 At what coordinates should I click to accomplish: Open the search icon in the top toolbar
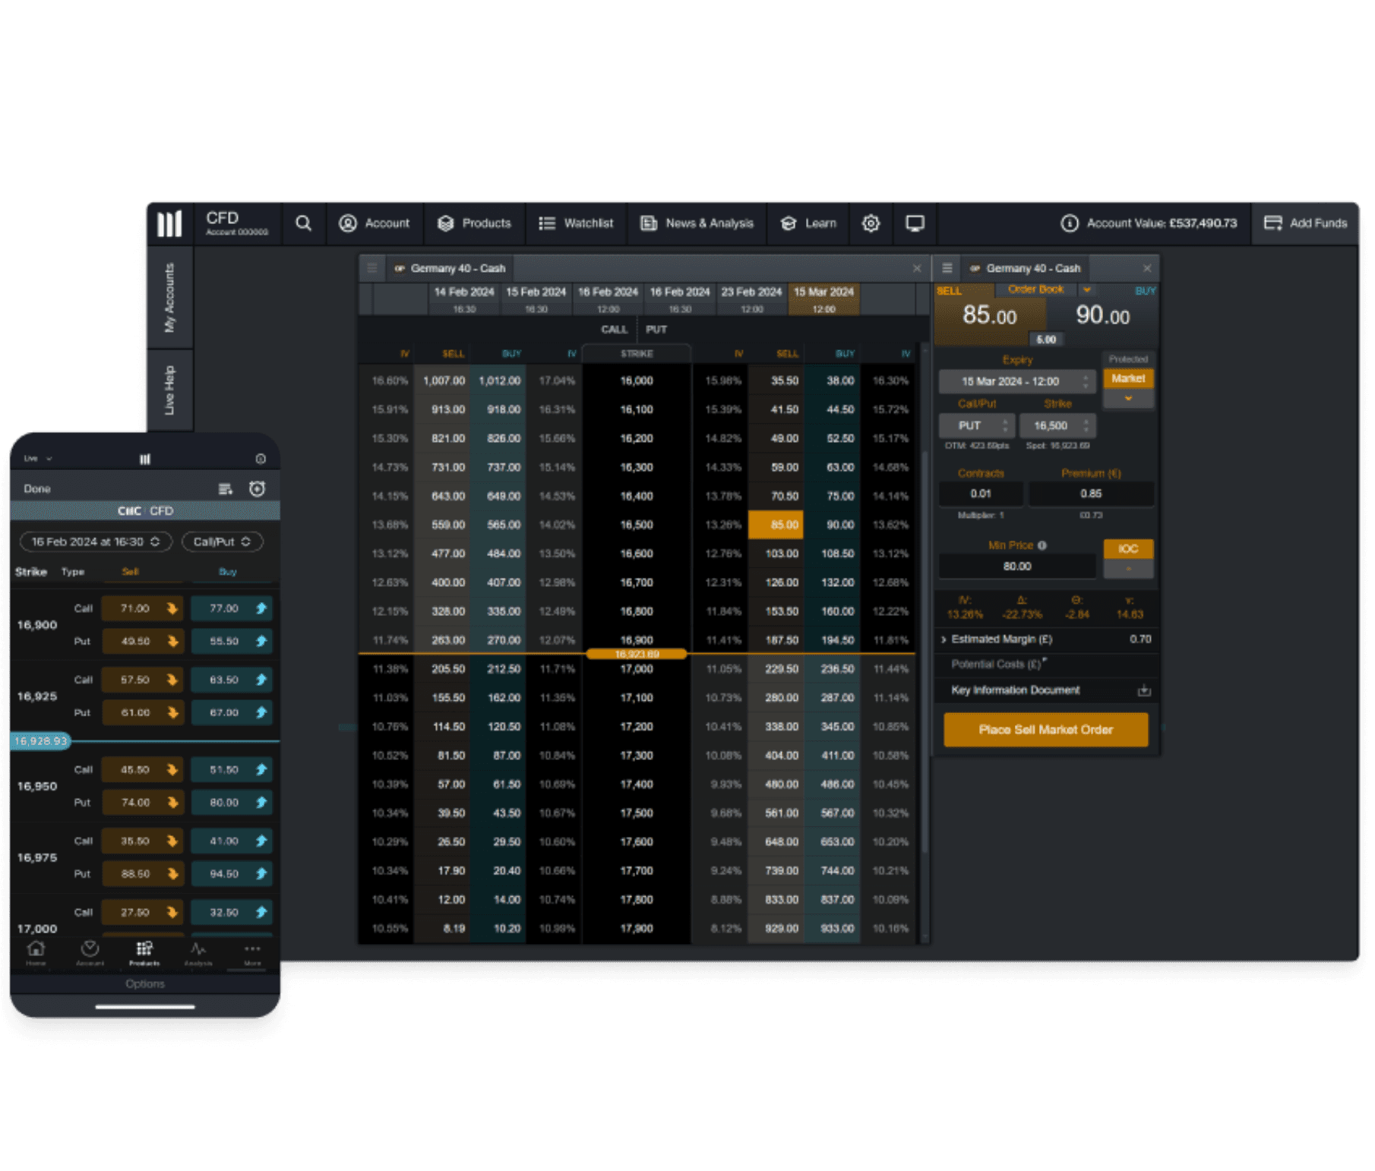[x=303, y=223]
